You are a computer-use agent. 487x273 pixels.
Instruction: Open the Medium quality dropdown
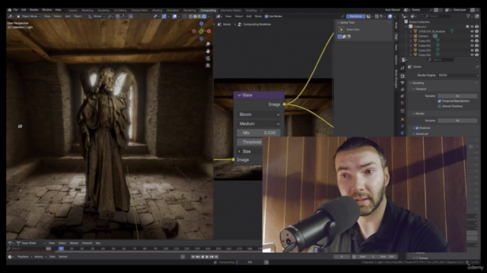(x=259, y=124)
